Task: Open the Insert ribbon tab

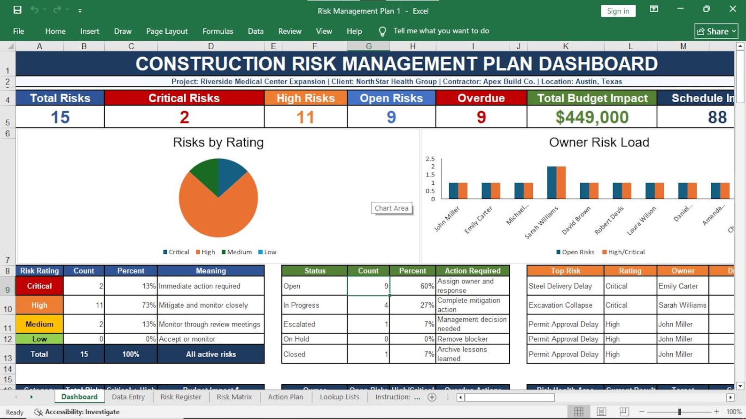Action: pyautogui.click(x=90, y=31)
